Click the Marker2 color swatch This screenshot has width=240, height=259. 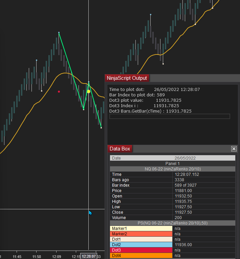click(141, 234)
